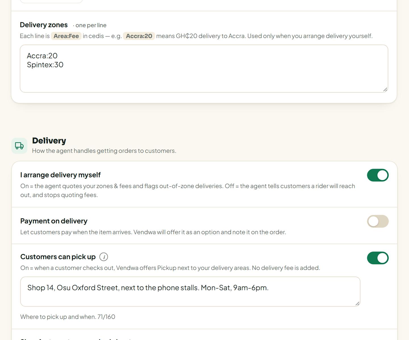409x340 pixels.
Task: Click the Customers can pick up label
Action: 58,257
